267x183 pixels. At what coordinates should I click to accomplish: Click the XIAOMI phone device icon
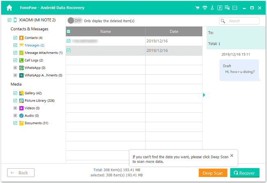pos(15,20)
